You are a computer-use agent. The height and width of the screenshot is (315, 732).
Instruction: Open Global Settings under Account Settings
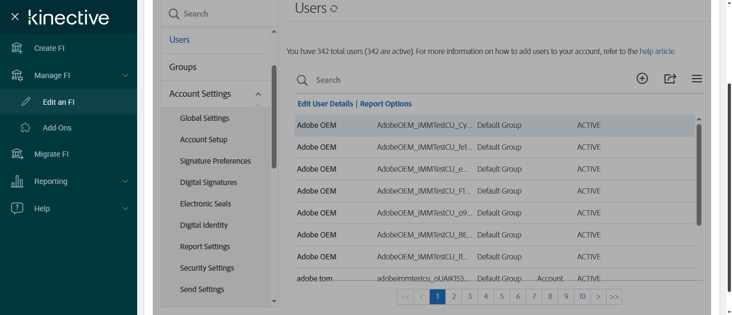pyautogui.click(x=205, y=118)
